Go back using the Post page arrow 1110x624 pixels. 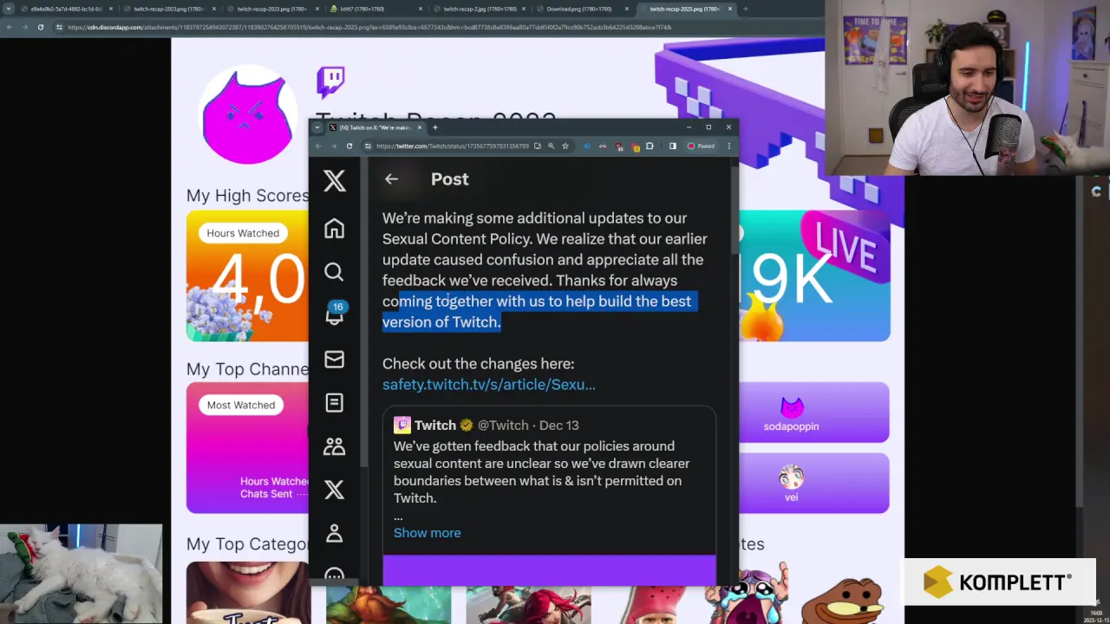click(391, 179)
